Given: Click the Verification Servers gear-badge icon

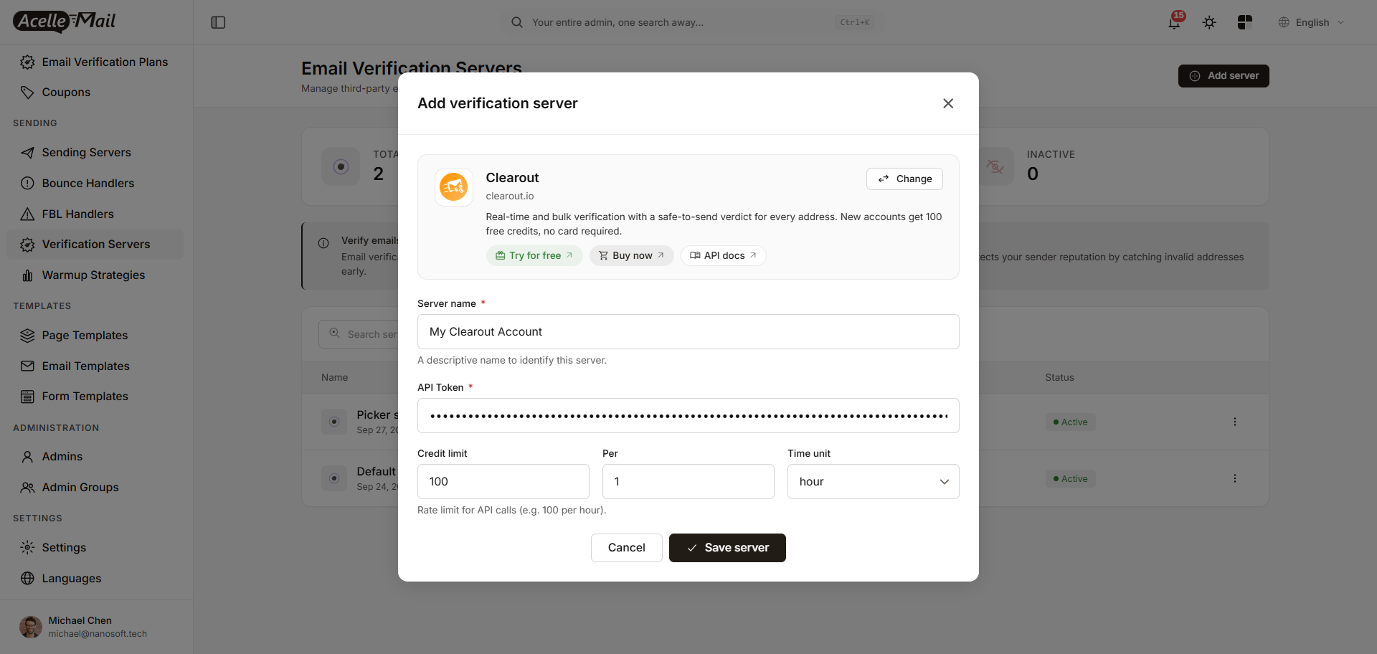Looking at the screenshot, I should (x=27, y=245).
